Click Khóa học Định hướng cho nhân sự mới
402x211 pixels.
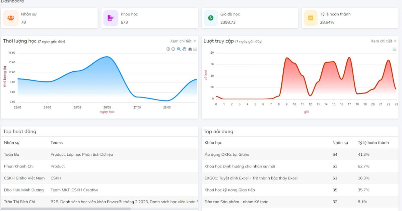(240, 166)
